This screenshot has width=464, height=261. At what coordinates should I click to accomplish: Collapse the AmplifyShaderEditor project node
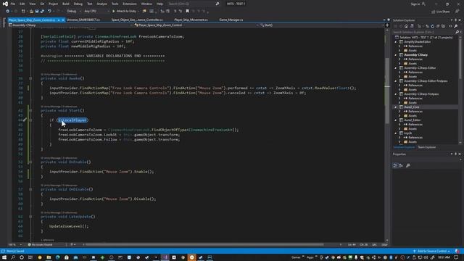click(x=396, y=42)
